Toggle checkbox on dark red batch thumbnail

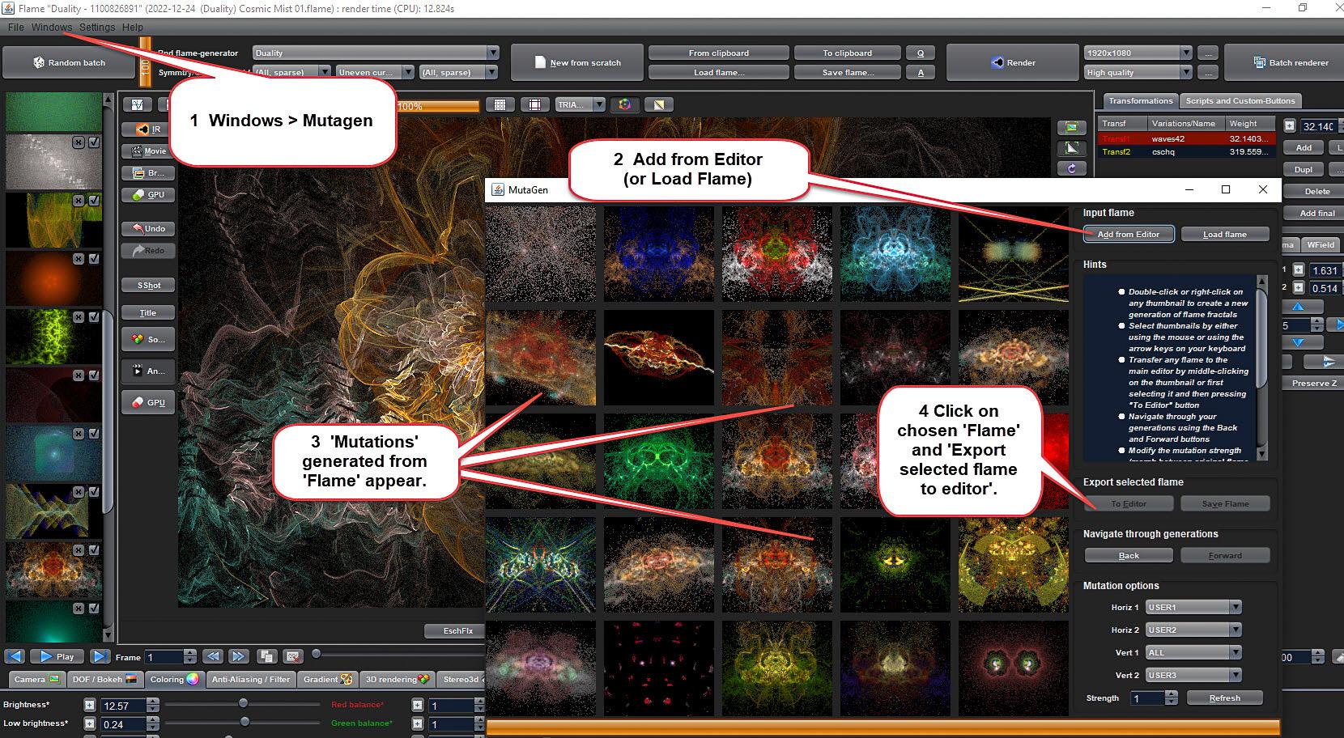coord(94,375)
